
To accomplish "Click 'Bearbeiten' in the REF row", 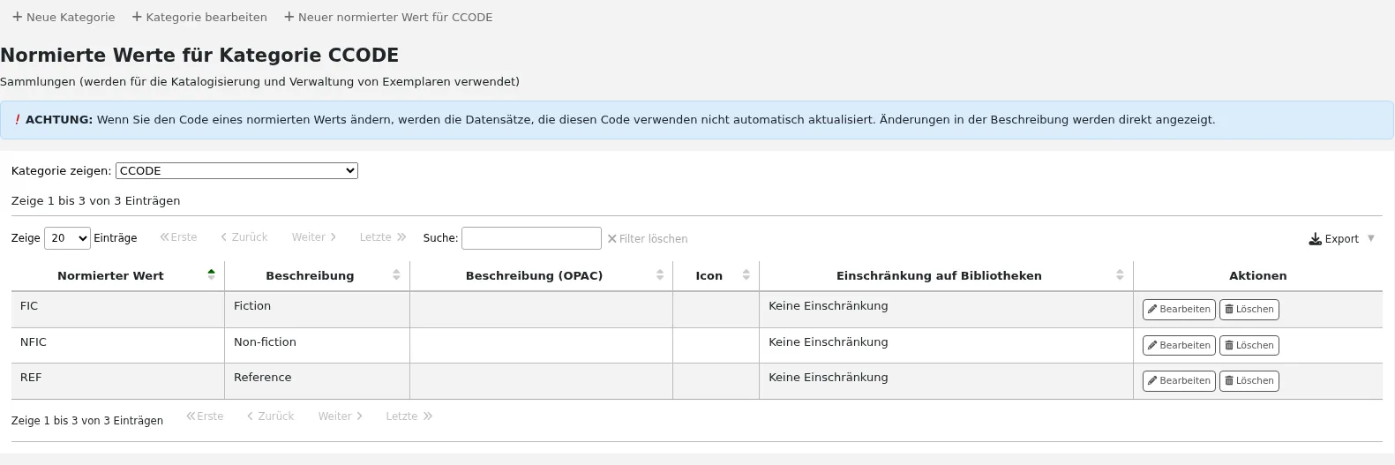I will pos(1179,381).
